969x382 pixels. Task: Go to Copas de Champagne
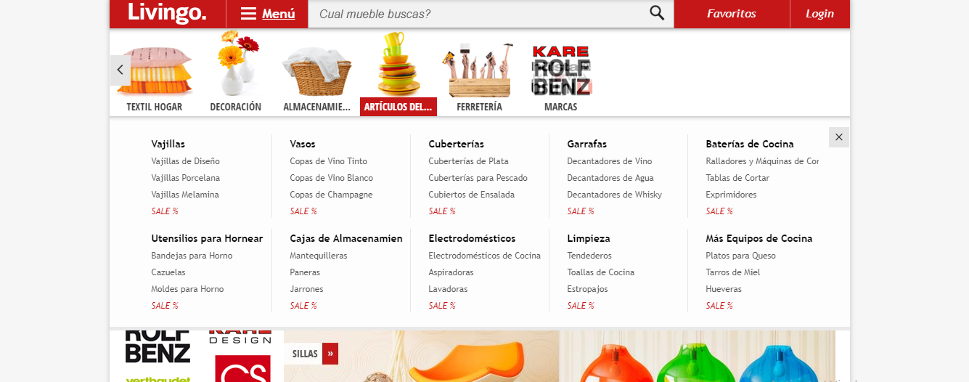pyautogui.click(x=331, y=195)
